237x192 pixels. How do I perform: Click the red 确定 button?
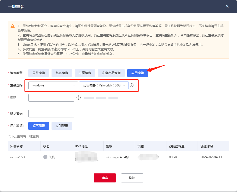click(x=105, y=178)
